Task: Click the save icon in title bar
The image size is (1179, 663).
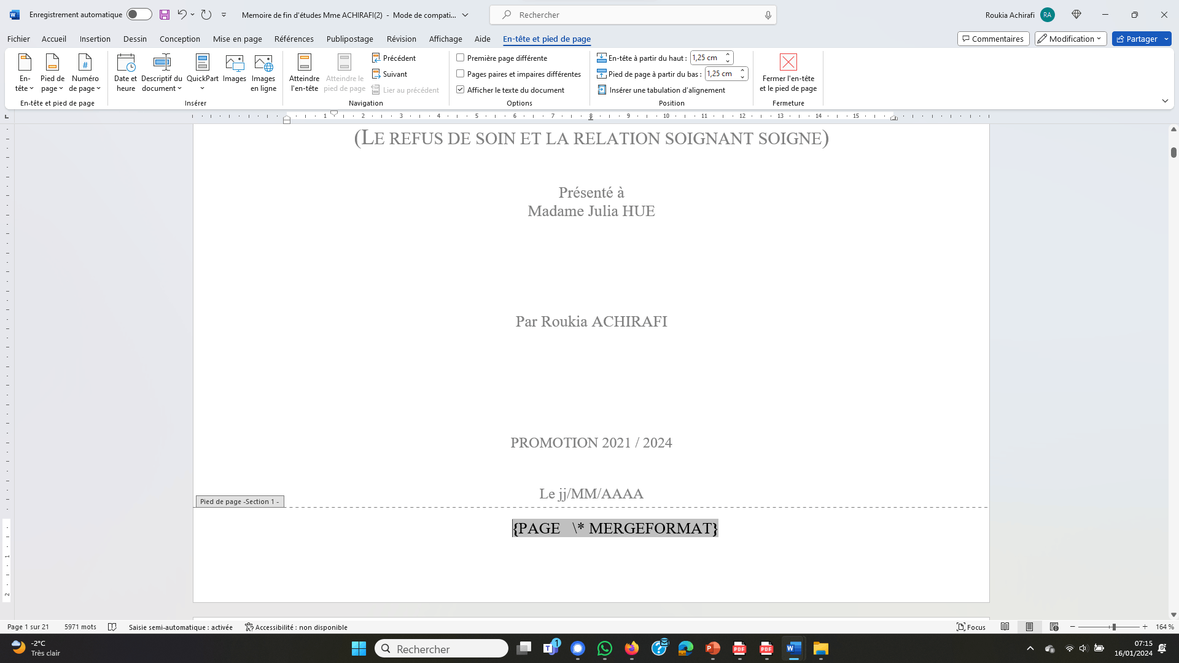Action: pos(164,15)
